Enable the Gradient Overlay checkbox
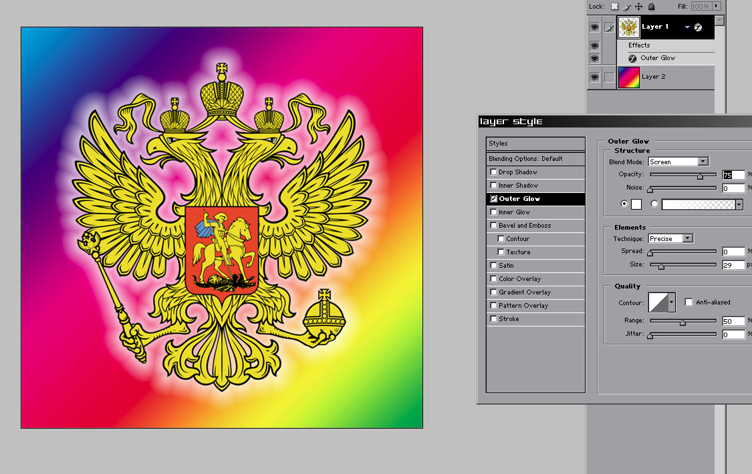 pos(493,292)
